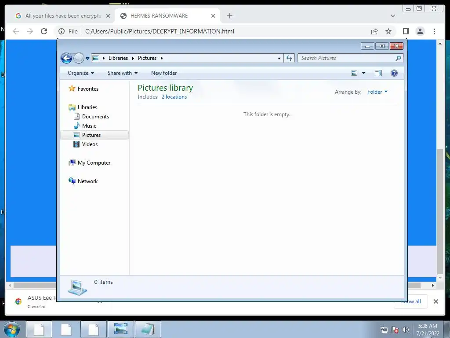The width and height of the screenshot is (450, 338).
Task: Click network tray icon
Action: click(384, 329)
